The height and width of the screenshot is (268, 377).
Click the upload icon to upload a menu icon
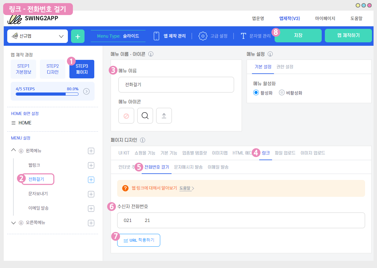click(x=164, y=116)
